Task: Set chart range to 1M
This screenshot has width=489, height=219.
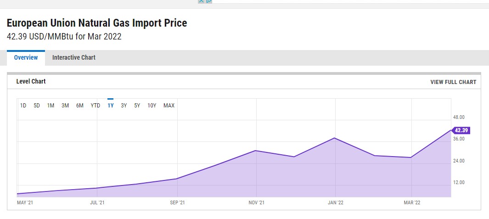Action: (51, 106)
